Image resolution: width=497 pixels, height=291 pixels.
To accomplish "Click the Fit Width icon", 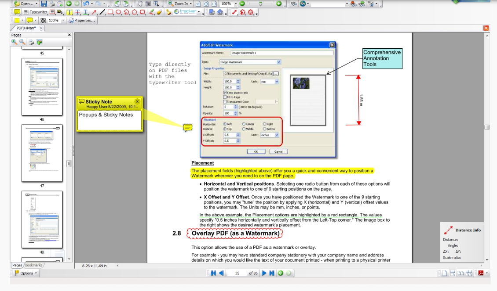I will pyautogui.click(x=214, y=4).
